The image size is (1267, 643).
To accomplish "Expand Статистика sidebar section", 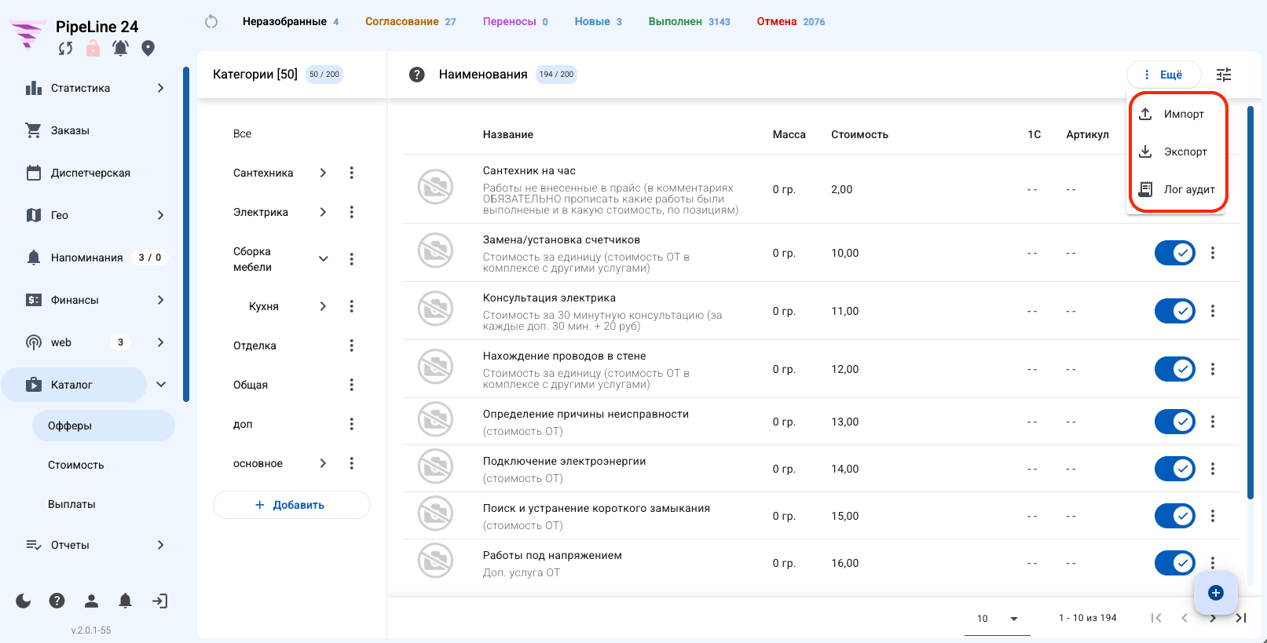I will [160, 88].
